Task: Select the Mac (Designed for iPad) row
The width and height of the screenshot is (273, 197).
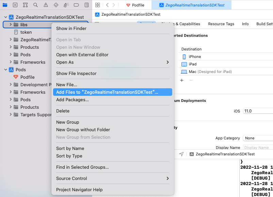Action: pos(226,72)
